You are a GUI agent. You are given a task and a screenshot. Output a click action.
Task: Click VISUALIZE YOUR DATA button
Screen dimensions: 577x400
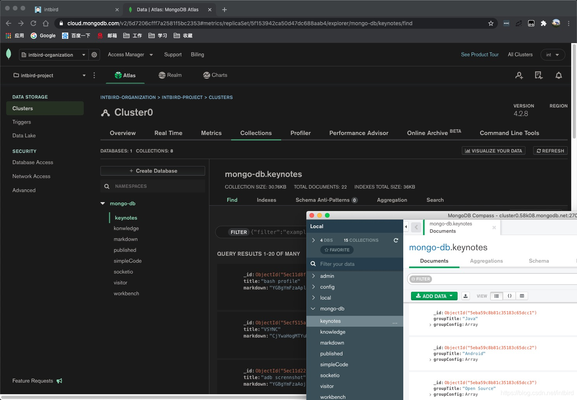494,151
